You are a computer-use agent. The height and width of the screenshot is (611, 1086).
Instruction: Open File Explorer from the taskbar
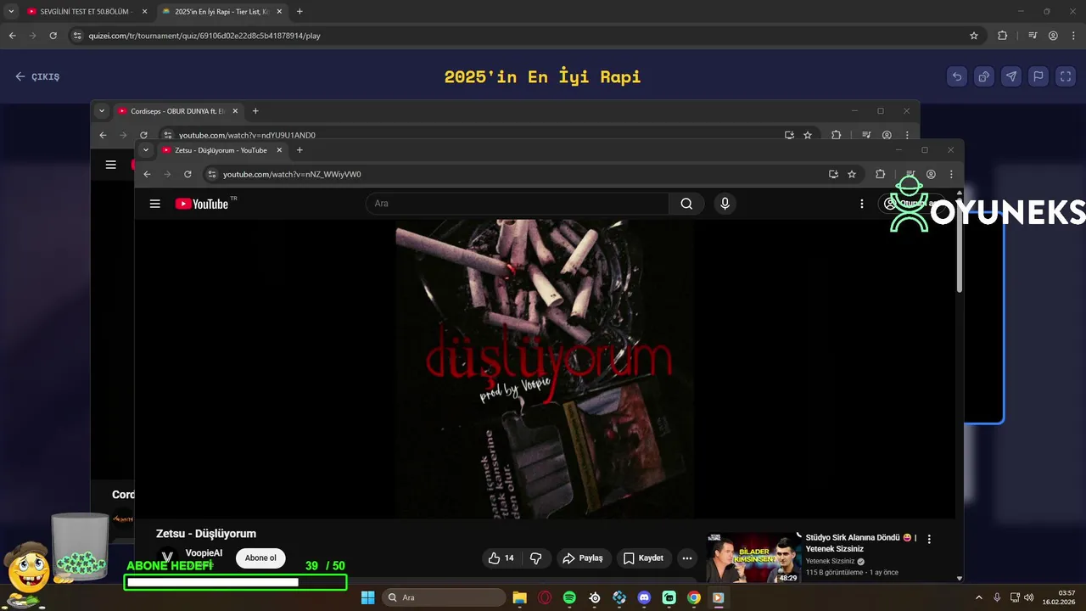point(520,597)
